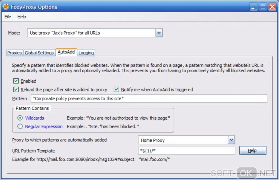
Task: Toggle Notify me when AutoAdd is triggered
Action: (116, 90)
